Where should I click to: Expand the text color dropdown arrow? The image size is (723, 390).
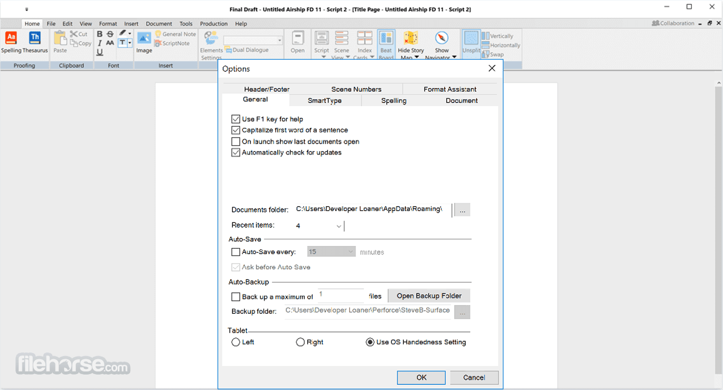click(130, 43)
